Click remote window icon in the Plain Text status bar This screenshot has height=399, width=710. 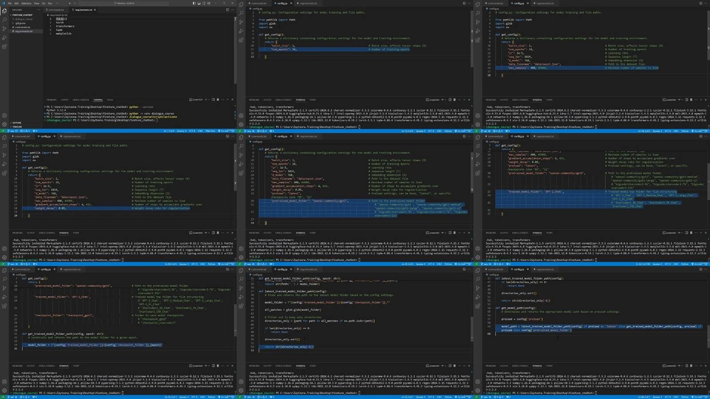(3, 131)
